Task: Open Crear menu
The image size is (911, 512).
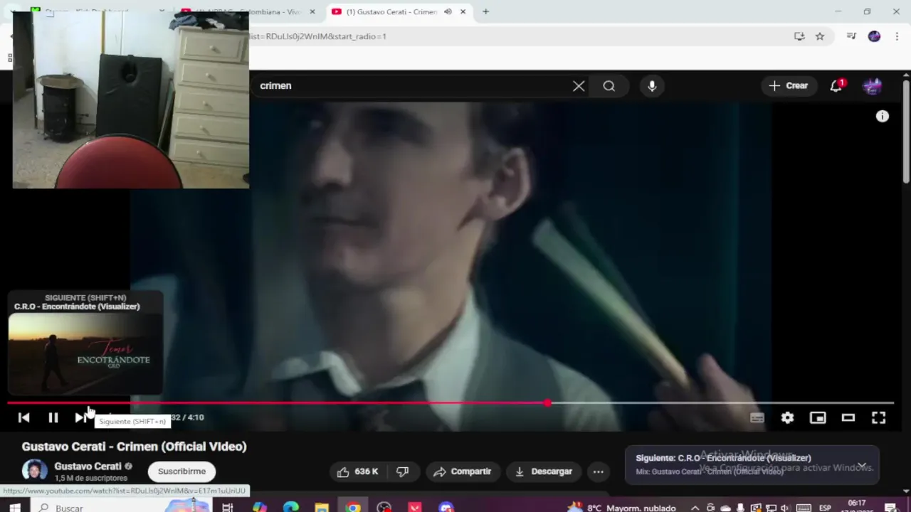Action: pyautogui.click(x=789, y=86)
